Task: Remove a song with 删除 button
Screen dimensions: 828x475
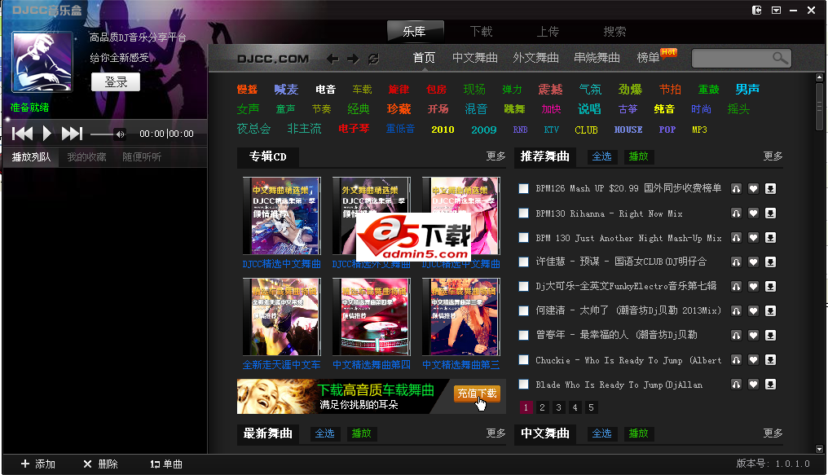Action: (100, 464)
